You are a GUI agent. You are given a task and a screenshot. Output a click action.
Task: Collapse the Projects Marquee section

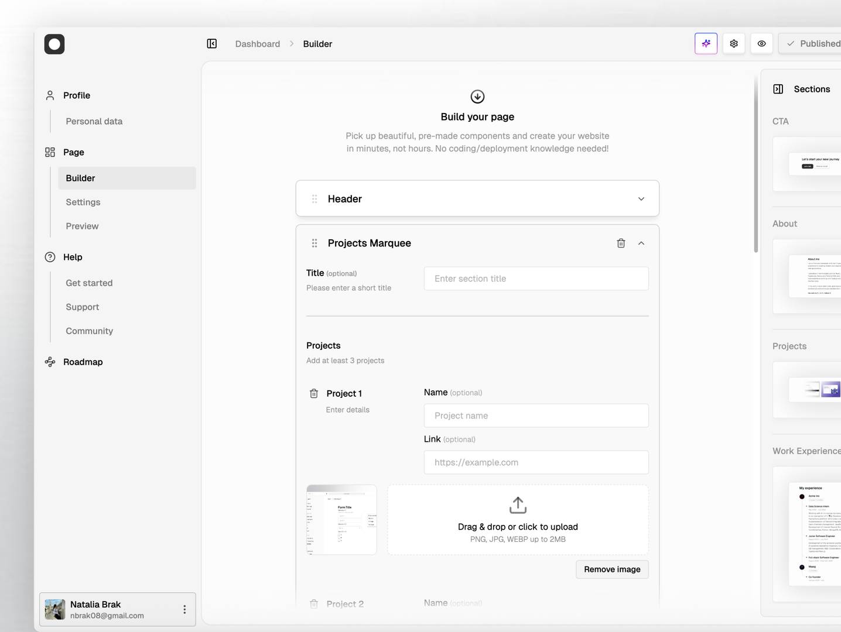pyautogui.click(x=641, y=243)
